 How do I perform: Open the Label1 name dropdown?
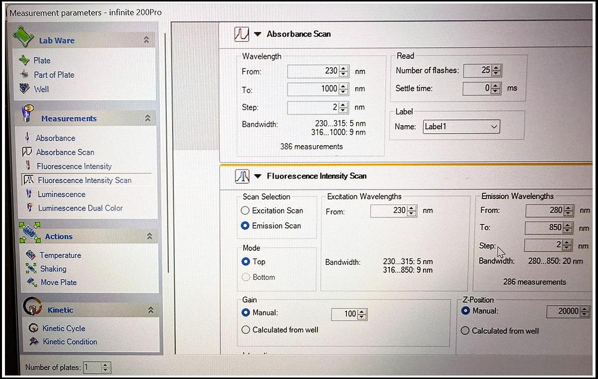tap(495, 127)
